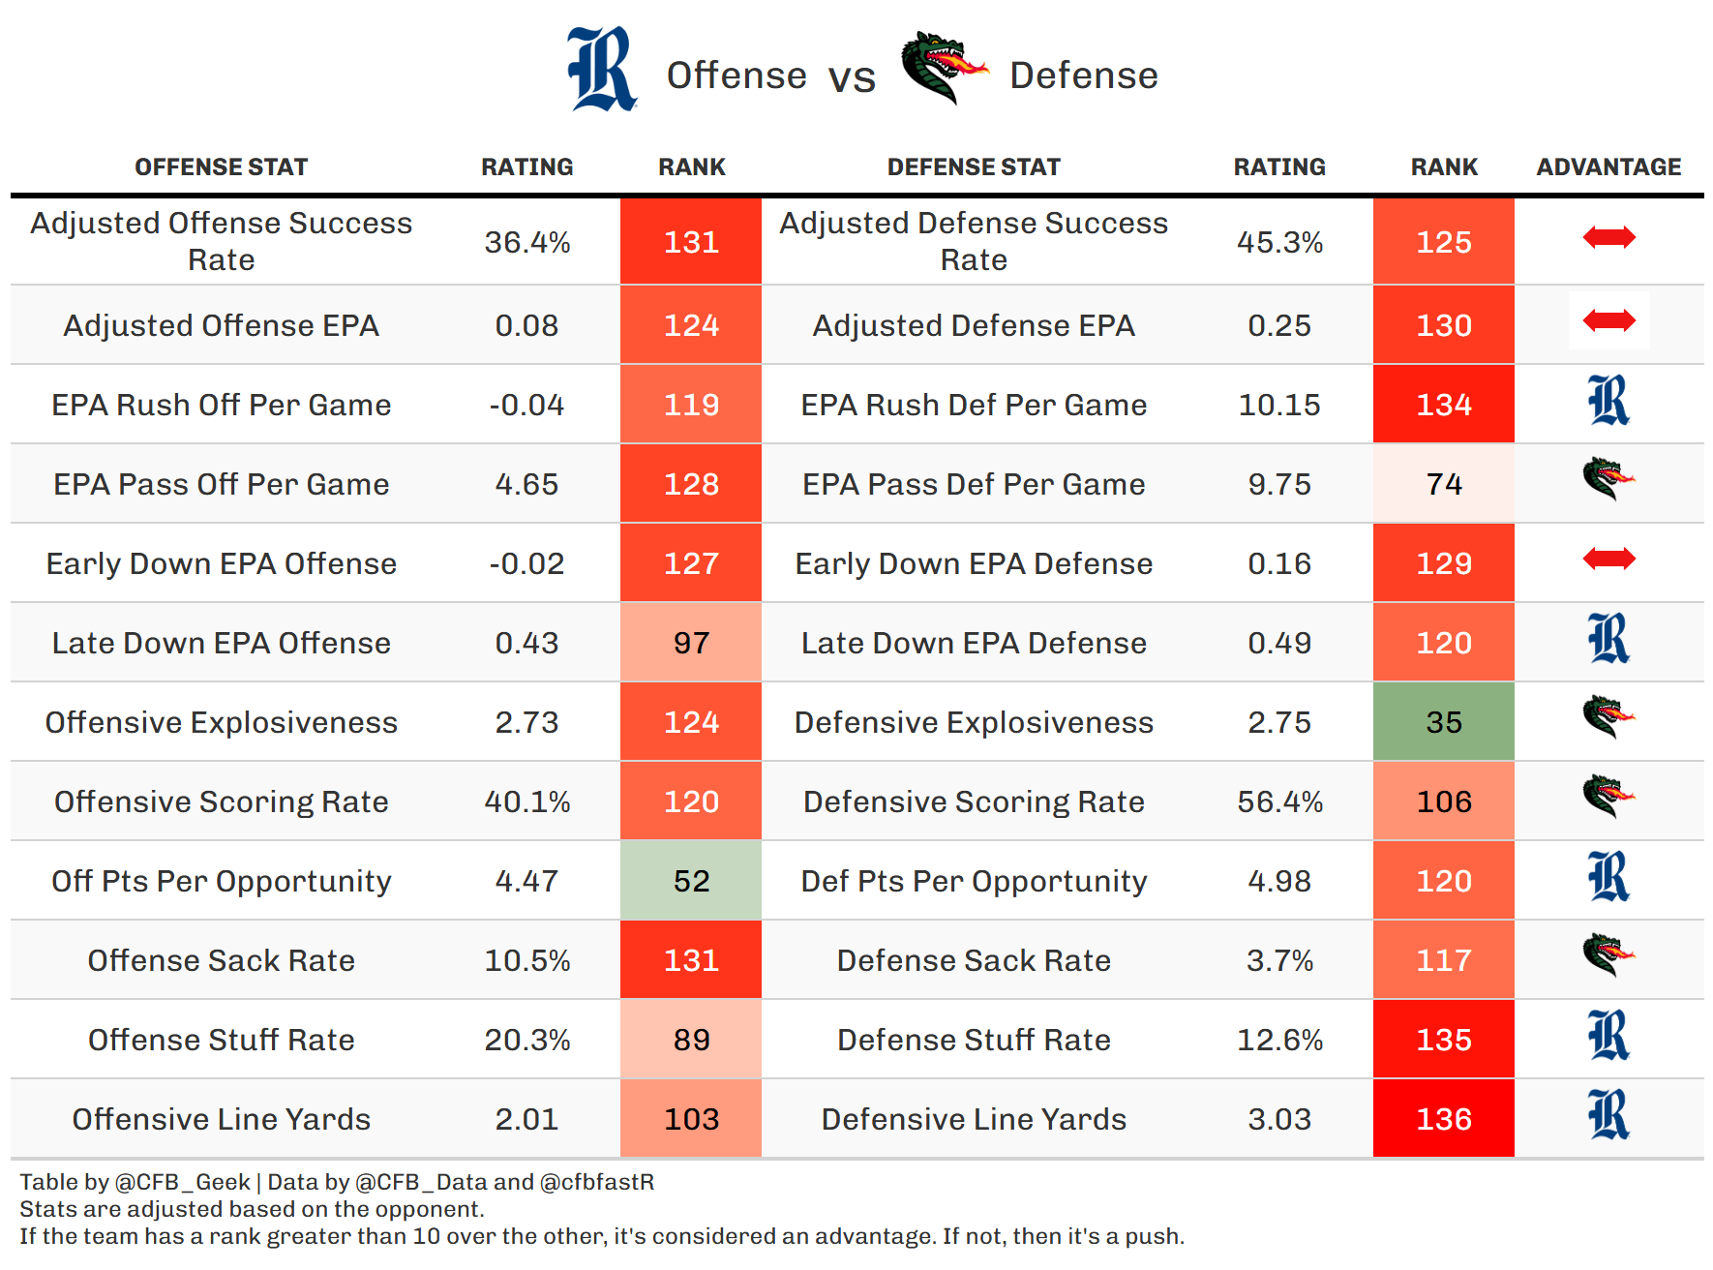Click the ADVANTAGE column header
The image size is (1713, 1270).
pyautogui.click(x=1608, y=167)
